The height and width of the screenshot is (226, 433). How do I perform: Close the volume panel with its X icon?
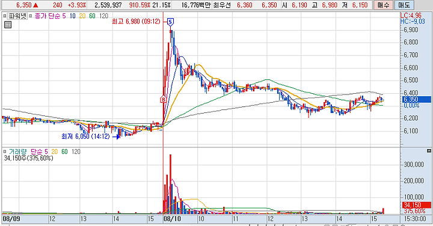pyautogui.click(x=429, y=151)
